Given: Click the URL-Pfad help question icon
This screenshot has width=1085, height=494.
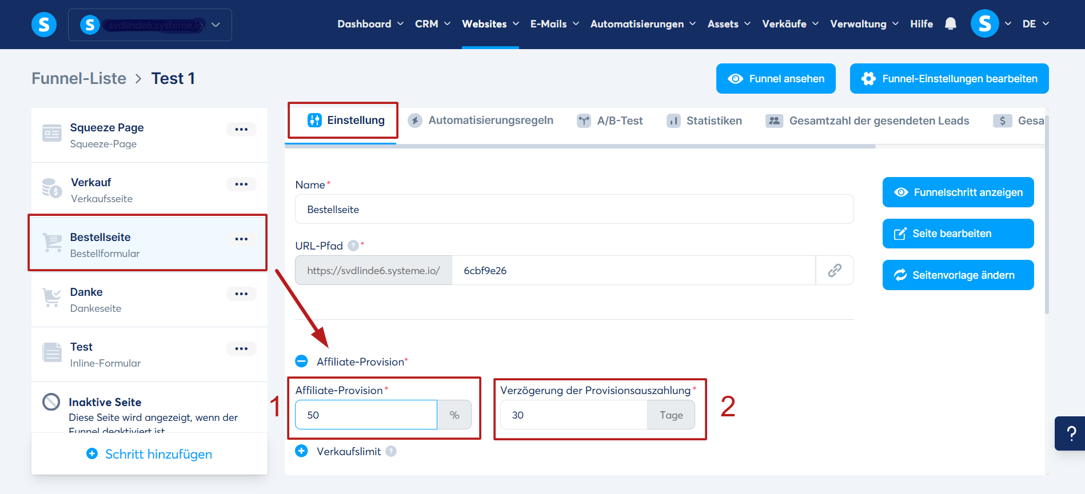Looking at the screenshot, I should click(x=353, y=246).
